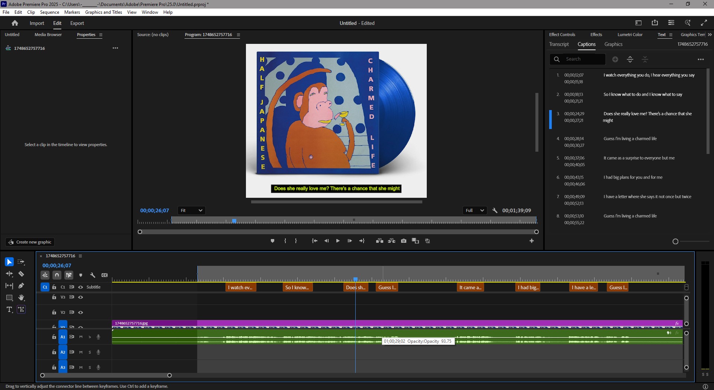Image resolution: width=714 pixels, height=390 pixels.
Task: Step forward one frame
Action: (350, 241)
